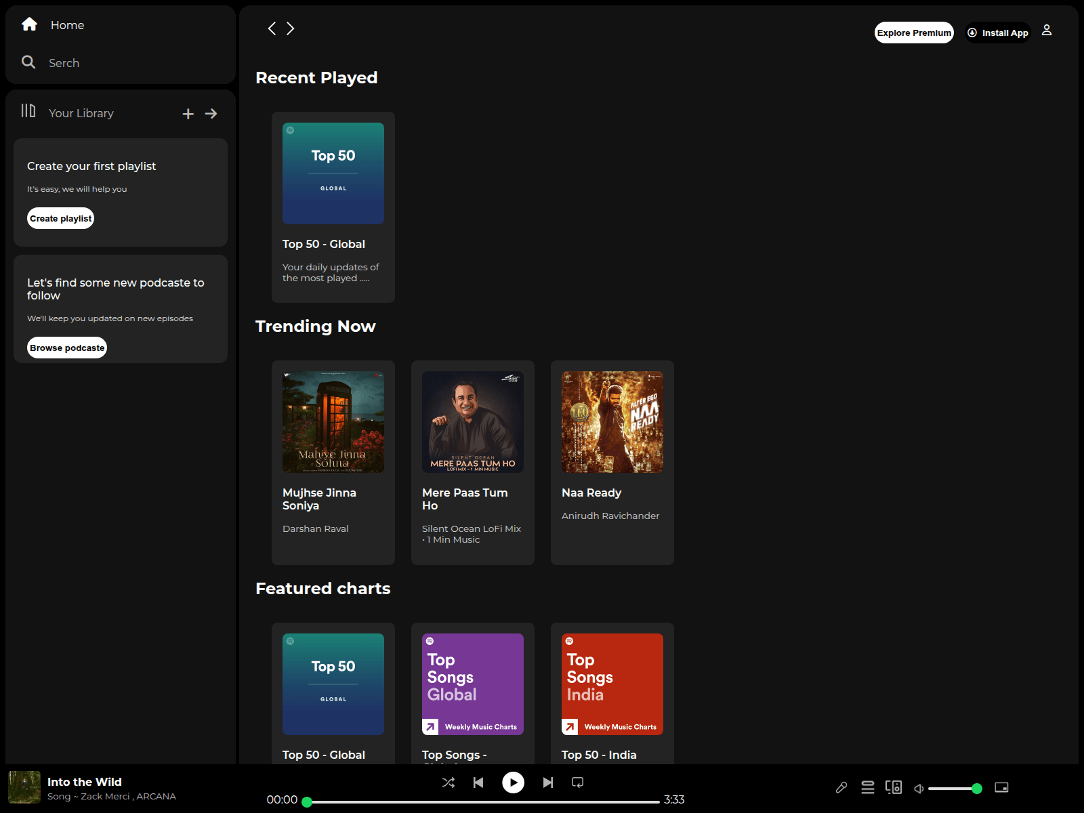Click 'Trending Now' heading
Image resolution: width=1084 pixels, height=813 pixels.
[316, 326]
